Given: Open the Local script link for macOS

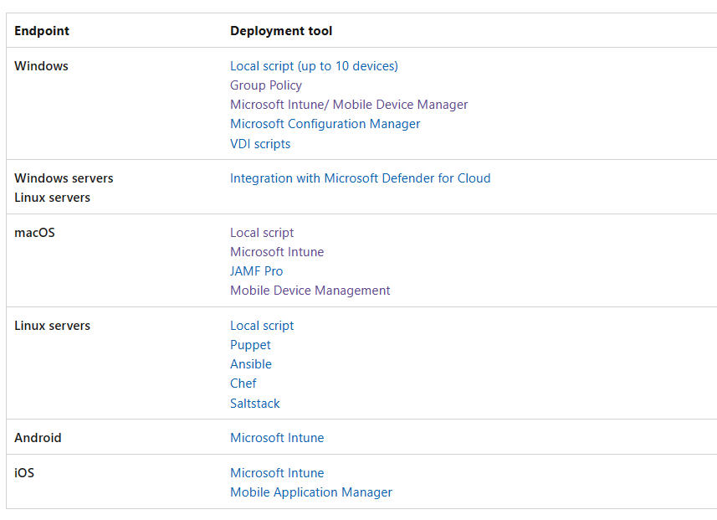Looking at the screenshot, I should (262, 232).
